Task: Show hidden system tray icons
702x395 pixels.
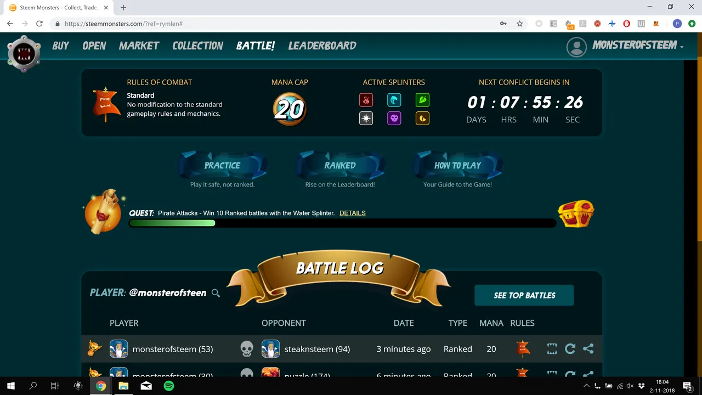Action: [586, 386]
